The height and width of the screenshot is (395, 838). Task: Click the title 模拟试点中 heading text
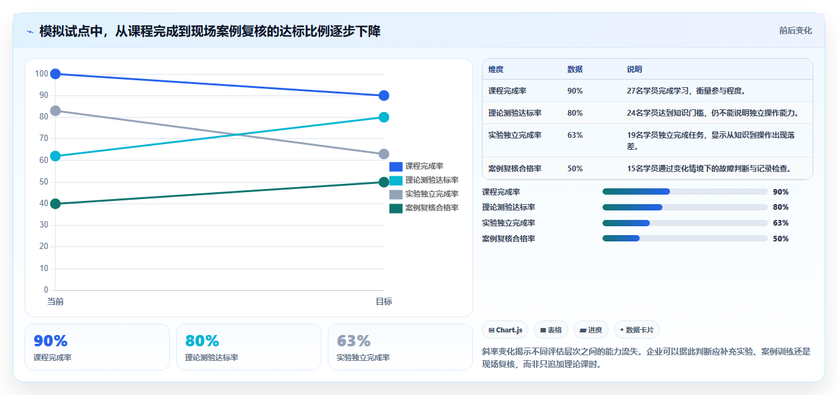click(x=210, y=31)
